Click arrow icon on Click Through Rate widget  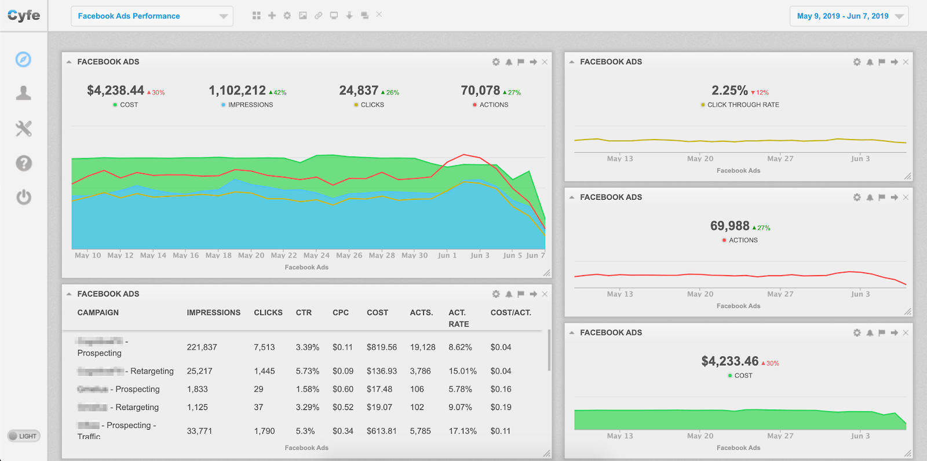[x=894, y=62]
